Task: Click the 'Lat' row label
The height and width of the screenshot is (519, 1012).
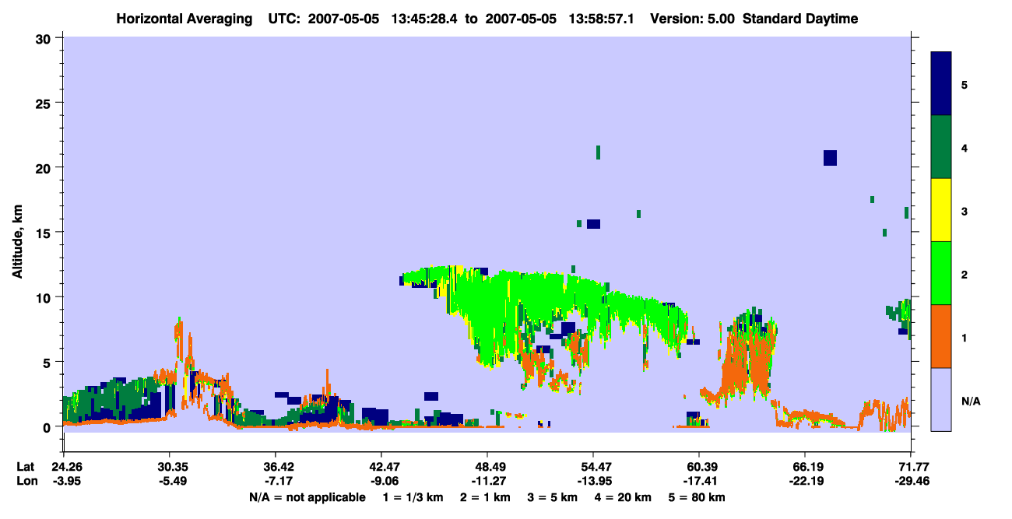Action: point(25,467)
